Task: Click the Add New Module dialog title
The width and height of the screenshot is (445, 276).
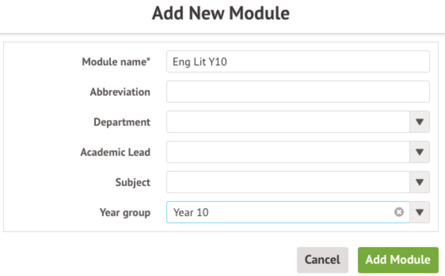Action: pyautogui.click(x=221, y=14)
